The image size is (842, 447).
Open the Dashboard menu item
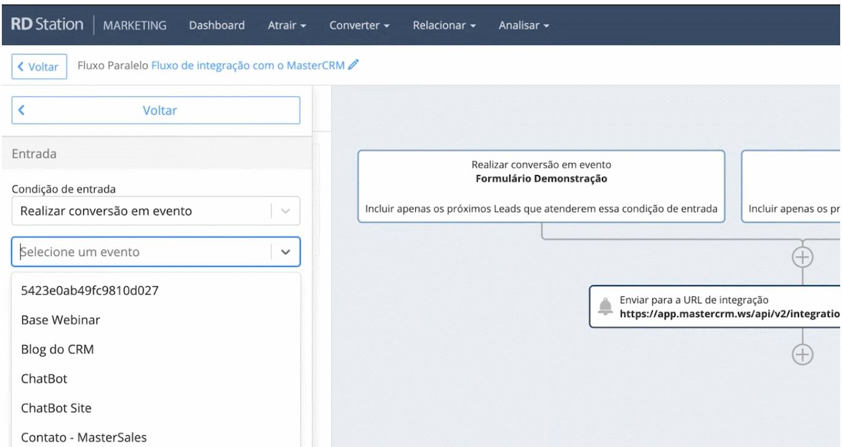217,26
